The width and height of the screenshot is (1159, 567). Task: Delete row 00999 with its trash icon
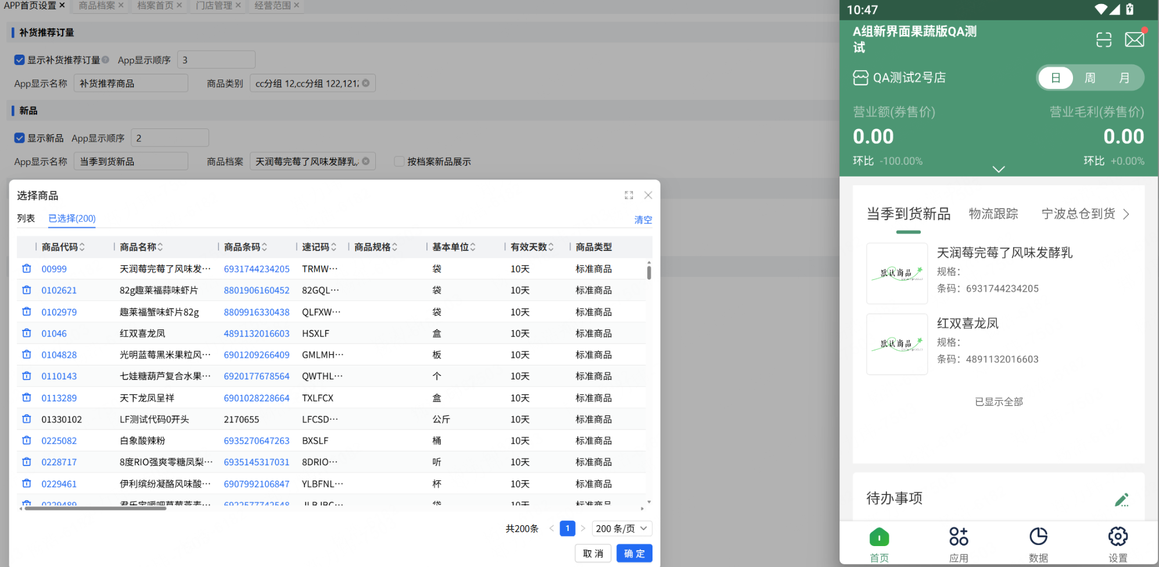pos(27,268)
